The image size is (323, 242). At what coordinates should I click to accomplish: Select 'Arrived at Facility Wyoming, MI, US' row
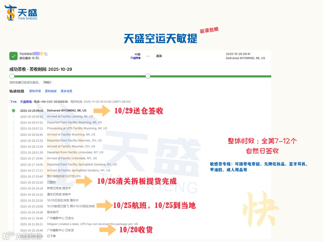pos(57,134)
